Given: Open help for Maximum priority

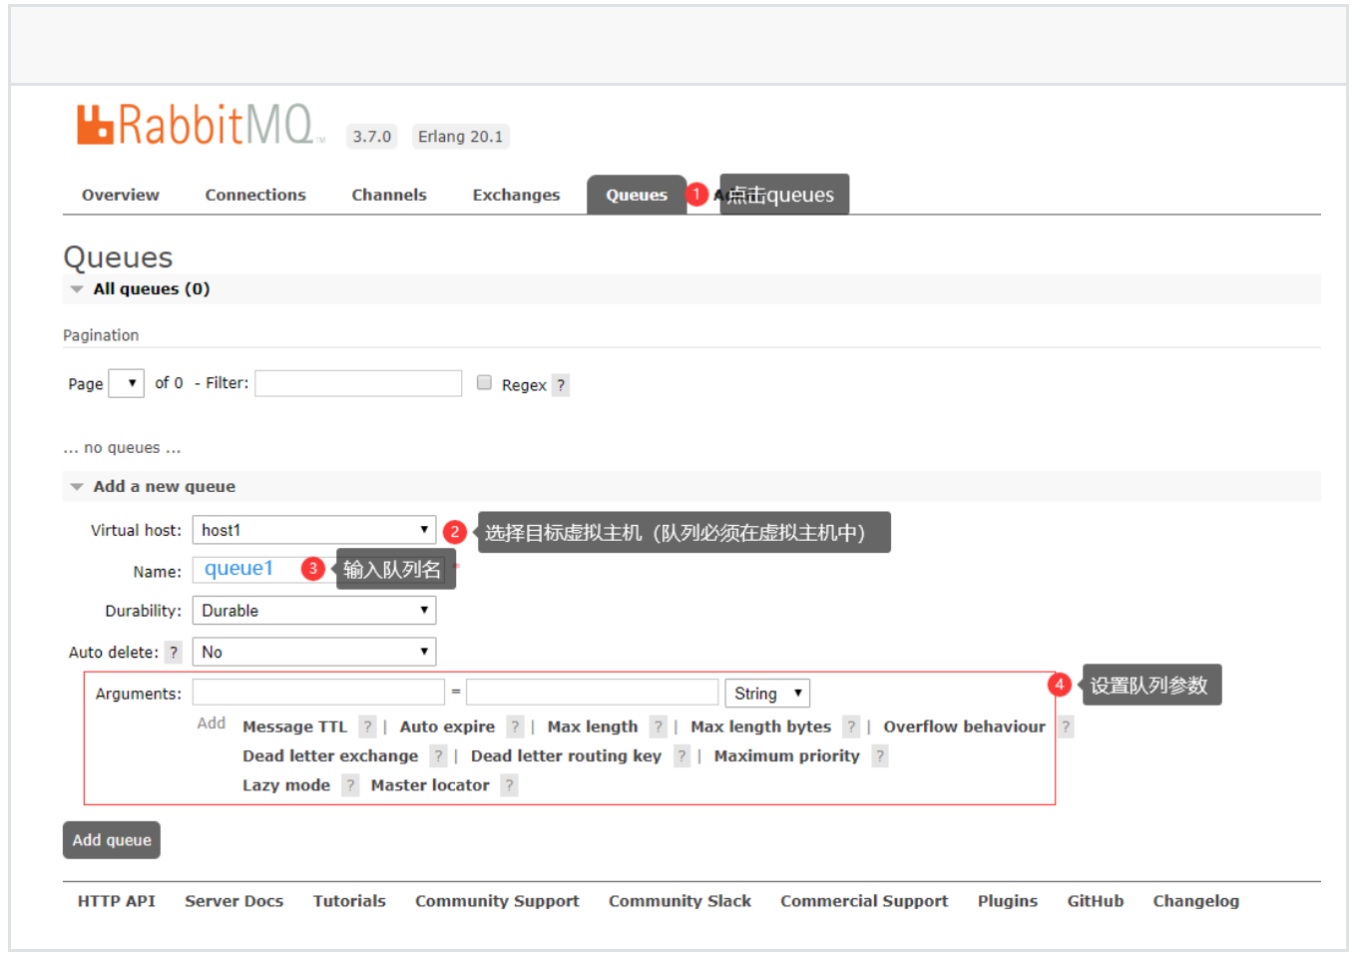Looking at the screenshot, I should tap(879, 756).
